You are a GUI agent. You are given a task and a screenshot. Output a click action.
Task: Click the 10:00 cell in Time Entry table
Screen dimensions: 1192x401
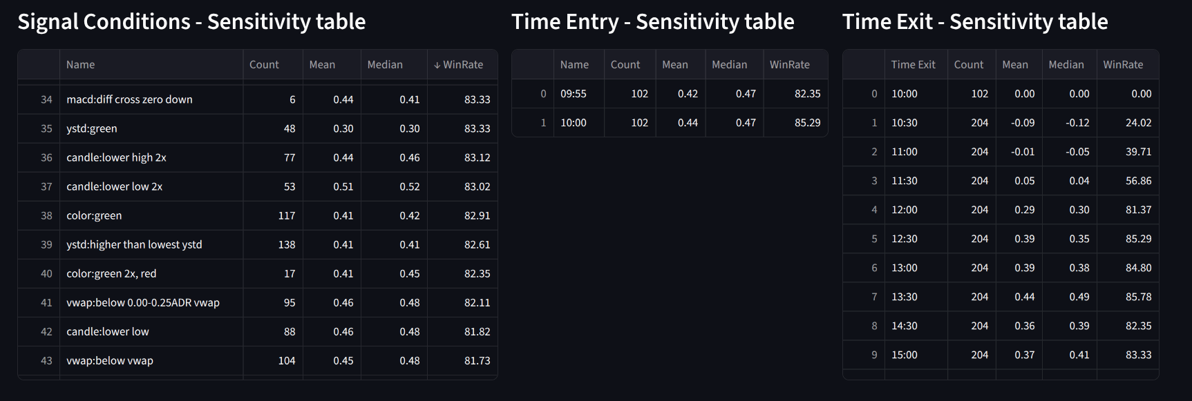574,123
